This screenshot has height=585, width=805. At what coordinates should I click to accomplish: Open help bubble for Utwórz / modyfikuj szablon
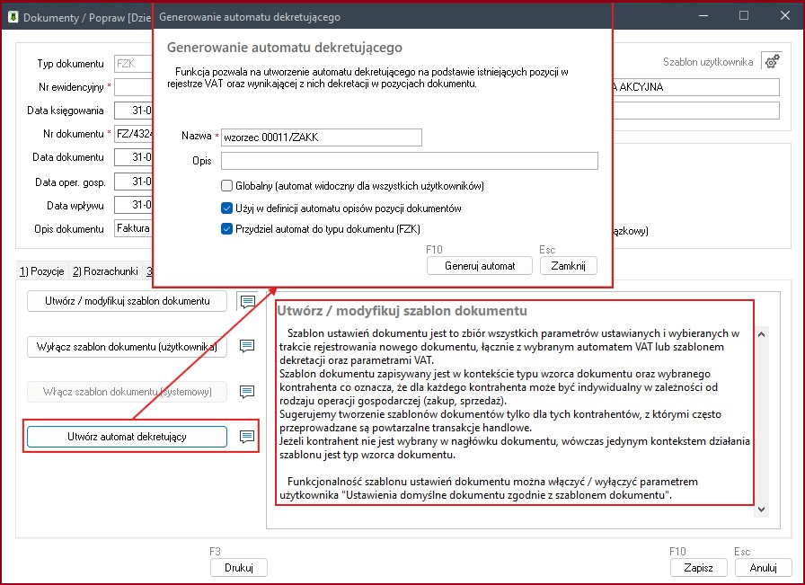(x=247, y=301)
